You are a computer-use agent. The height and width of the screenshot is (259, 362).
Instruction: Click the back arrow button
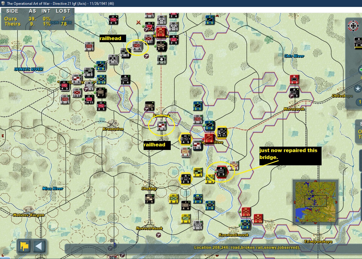tap(39, 247)
